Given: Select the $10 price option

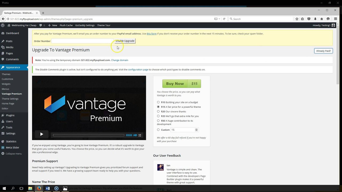Looking at the screenshot, I should [158, 102].
